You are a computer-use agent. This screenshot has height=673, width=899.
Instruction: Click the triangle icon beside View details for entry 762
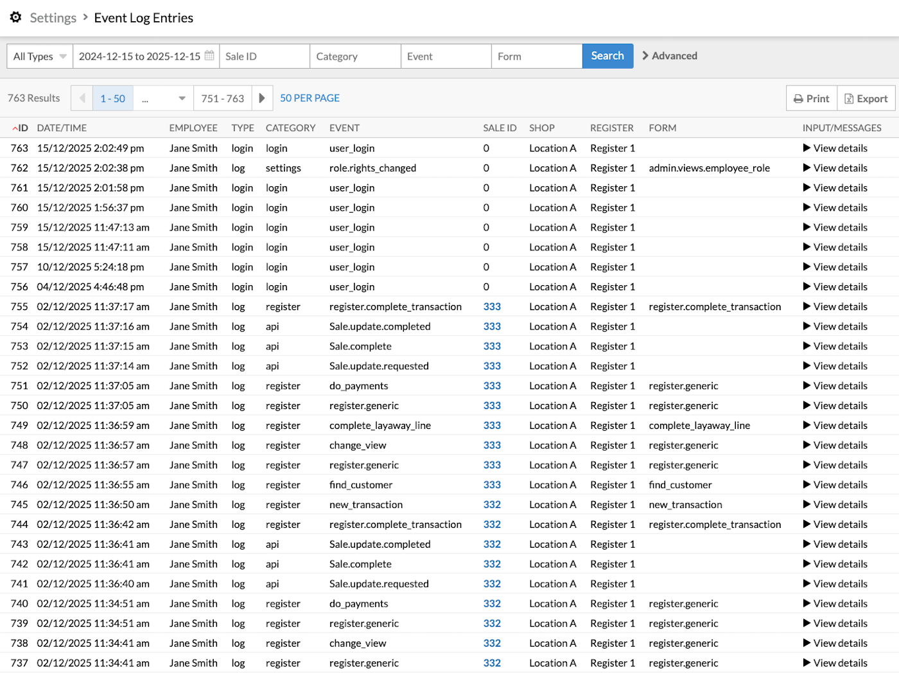(x=808, y=168)
